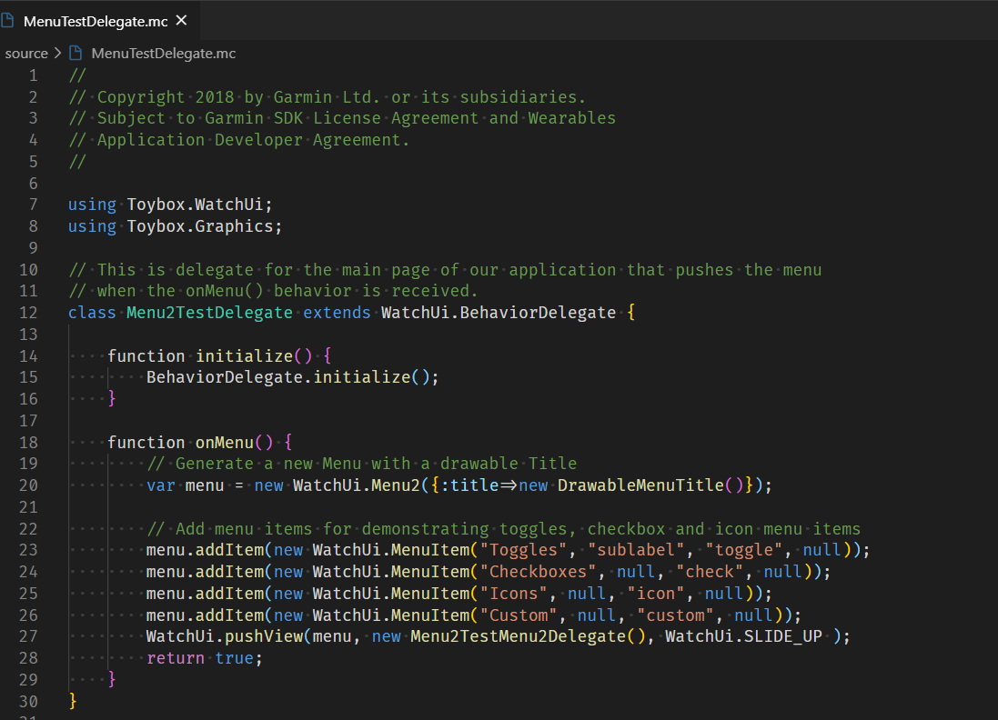
Task: Click the 'WatchUi.pushView' call on line 27
Action: 225,636
